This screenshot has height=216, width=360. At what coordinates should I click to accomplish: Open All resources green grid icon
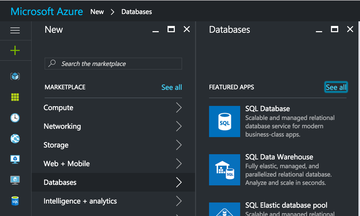15,97
